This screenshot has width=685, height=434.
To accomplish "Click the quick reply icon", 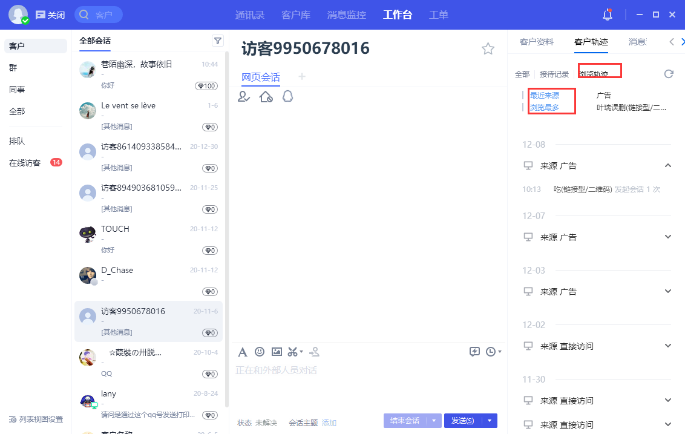I will tap(474, 352).
